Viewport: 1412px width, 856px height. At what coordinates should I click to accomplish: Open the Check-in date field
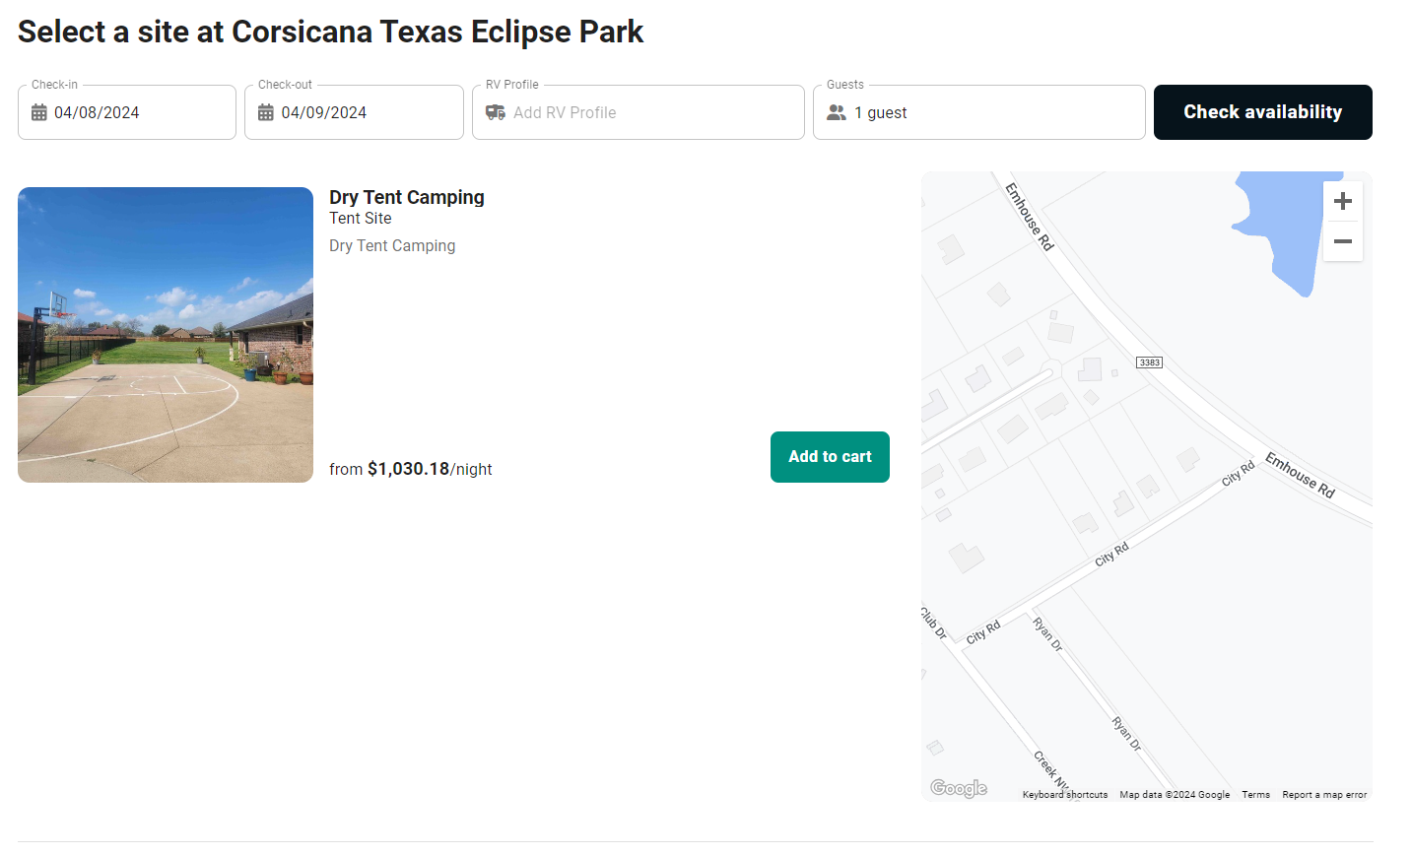pos(127,113)
